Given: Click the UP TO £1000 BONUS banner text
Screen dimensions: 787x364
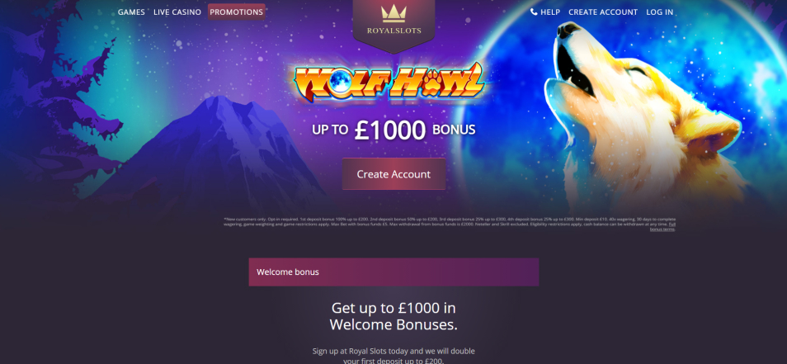Looking at the screenshot, I should click(393, 130).
